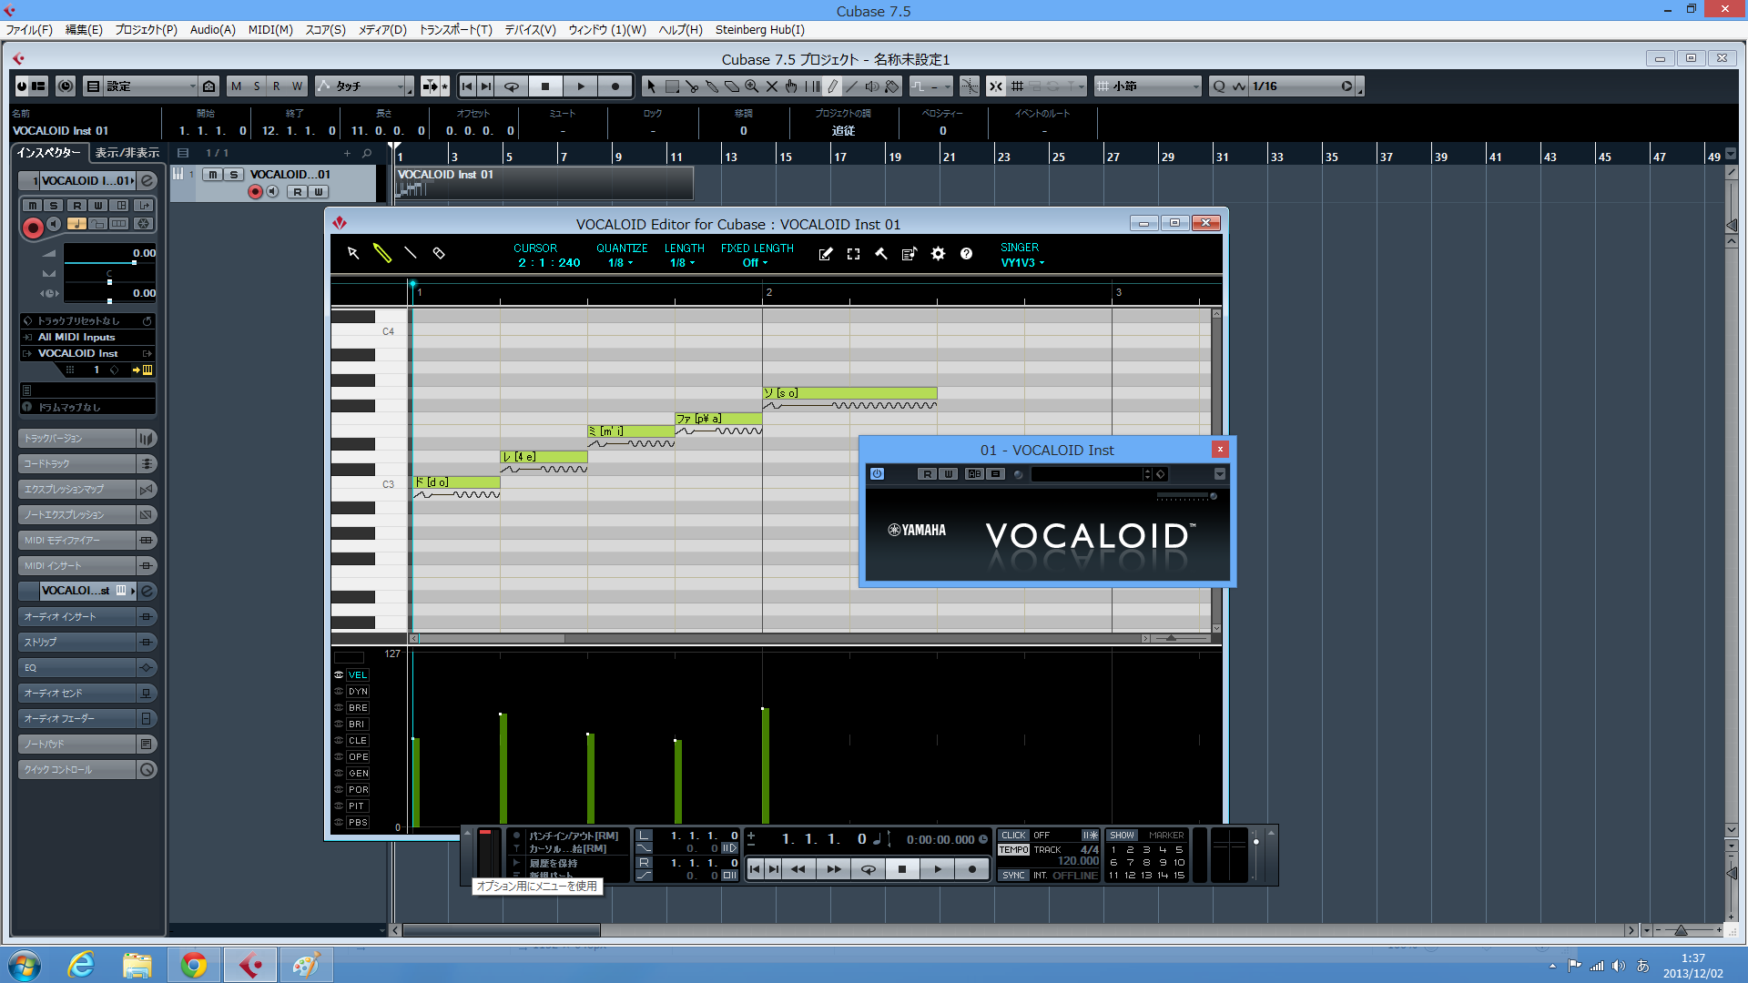Viewport: 1748px width, 983px height.
Task: Open トランスポート(T) menu
Action: pyautogui.click(x=455, y=30)
